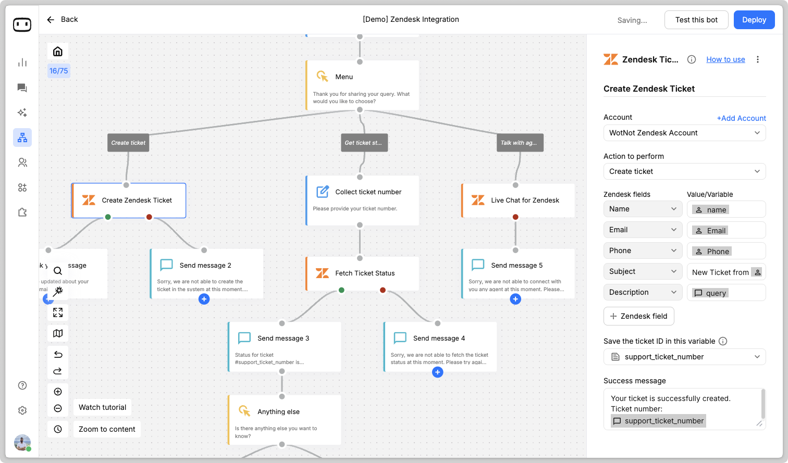Click the user profile avatar
The image size is (788, 463).
point(22,443)
